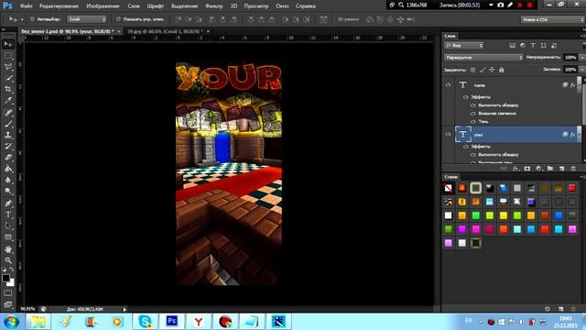This screenshot has height=330, width=586.
Task: Click Windows Start button
Action: coord(11,322)
